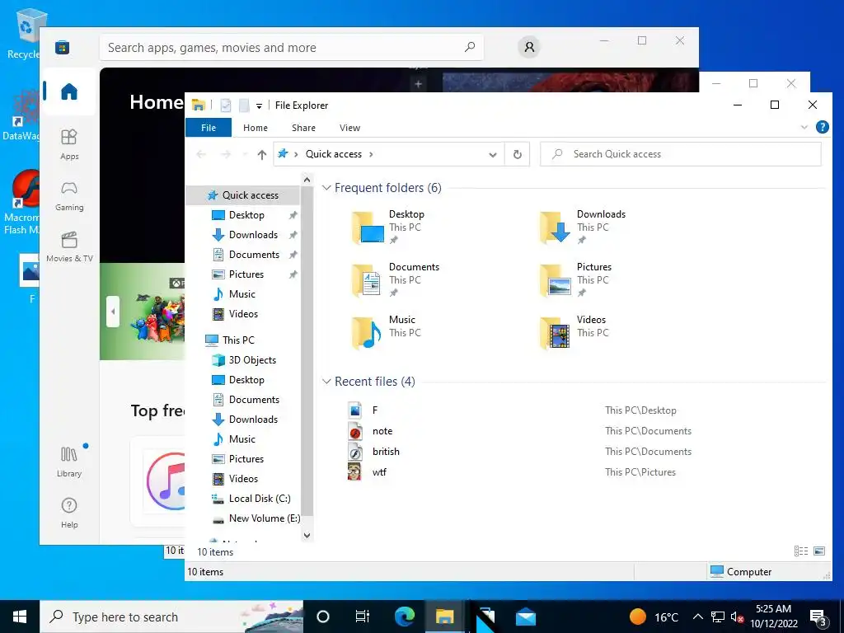The width and height of the screenshot is (844, 633).
Task: Open View ribbon tab
Action: (349, 128)
